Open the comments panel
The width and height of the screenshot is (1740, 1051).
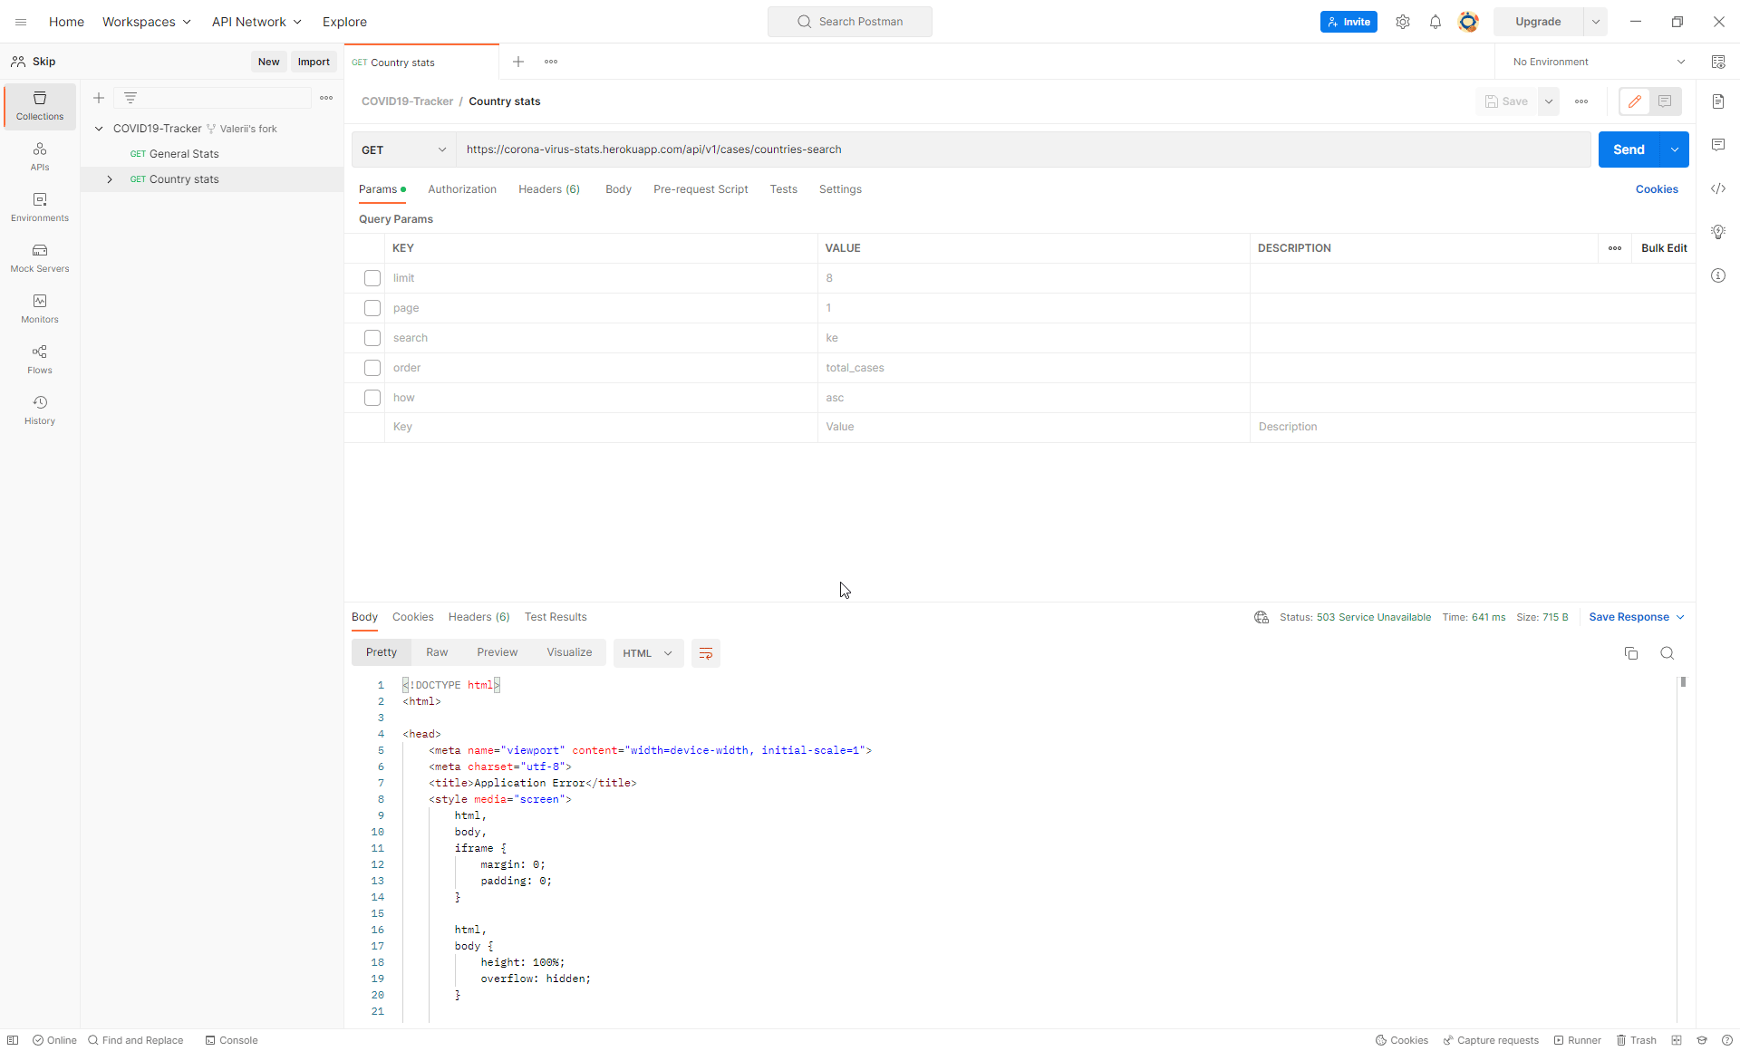click(1719, 145)
